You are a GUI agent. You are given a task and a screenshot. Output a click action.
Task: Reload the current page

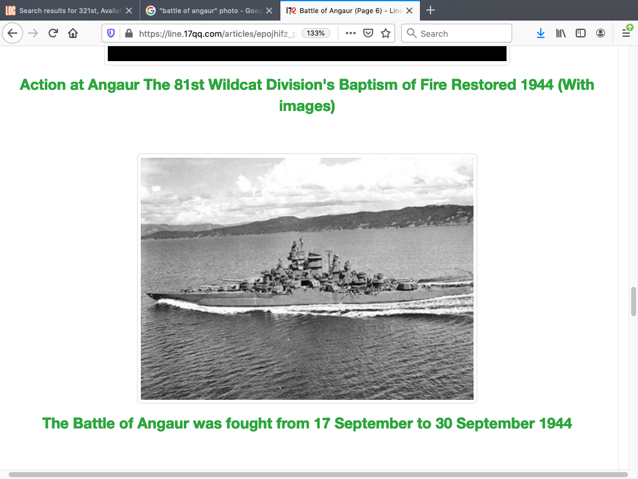point(53,33)
